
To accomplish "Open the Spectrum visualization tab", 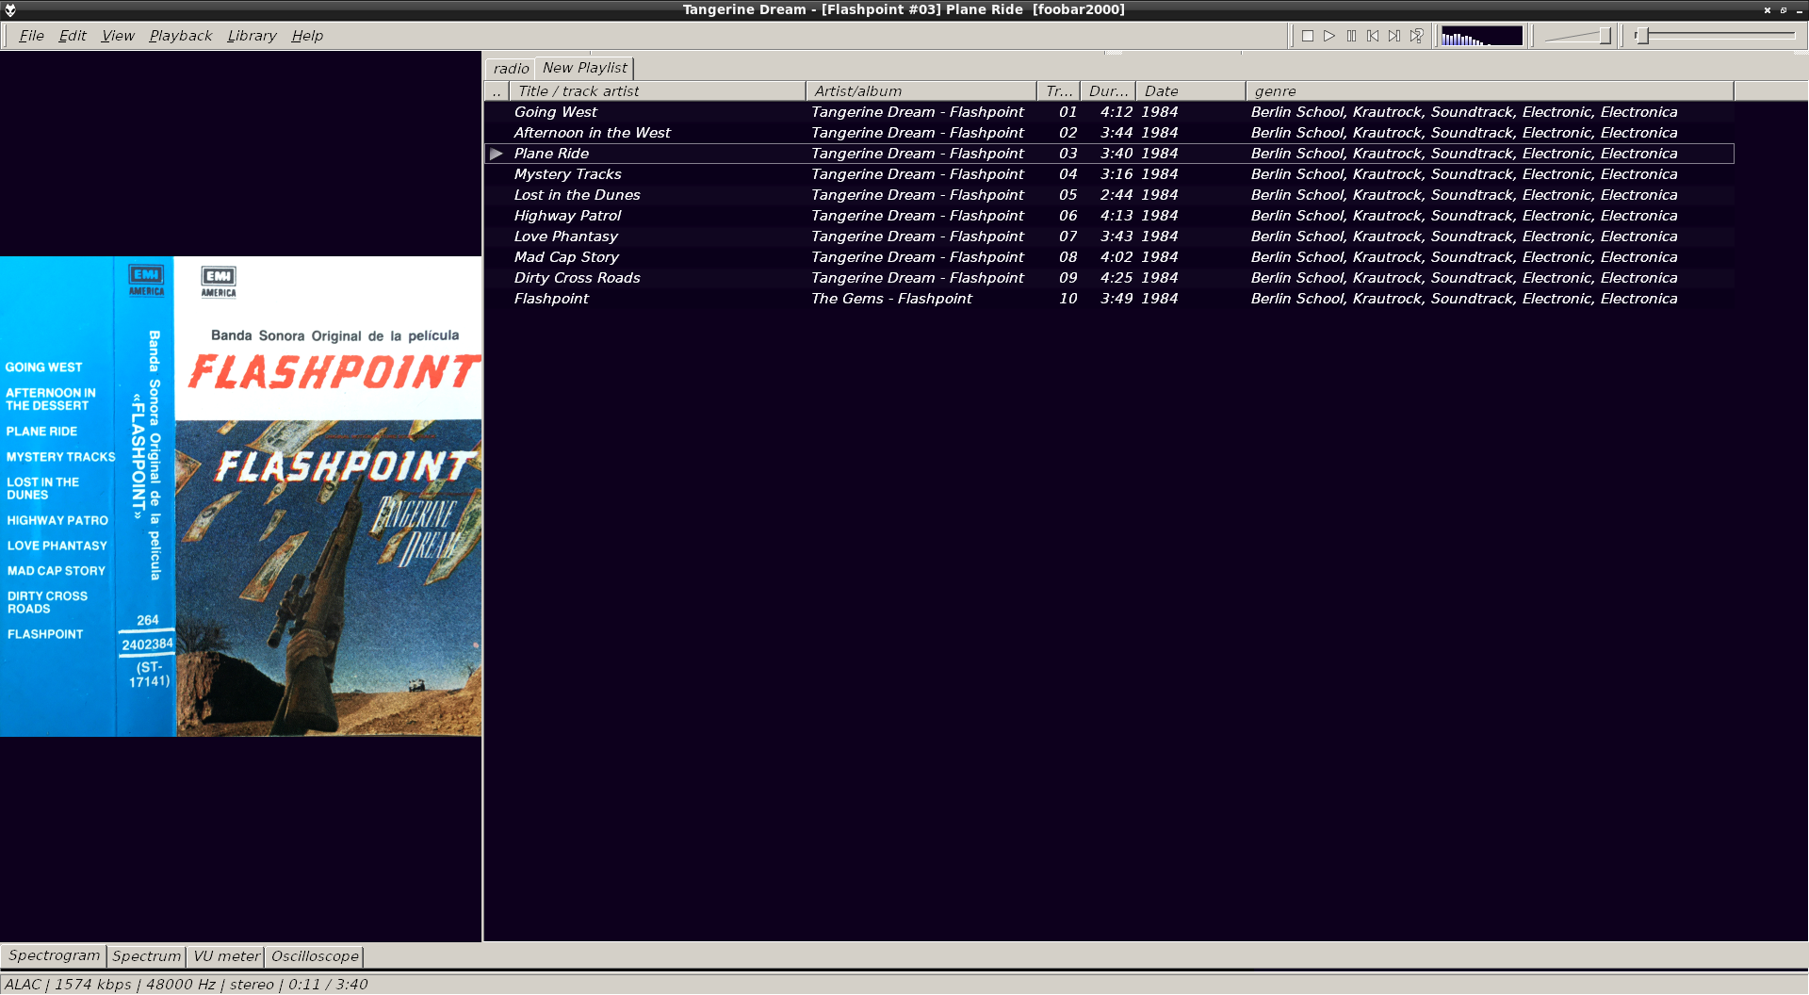I will point(146,955).
